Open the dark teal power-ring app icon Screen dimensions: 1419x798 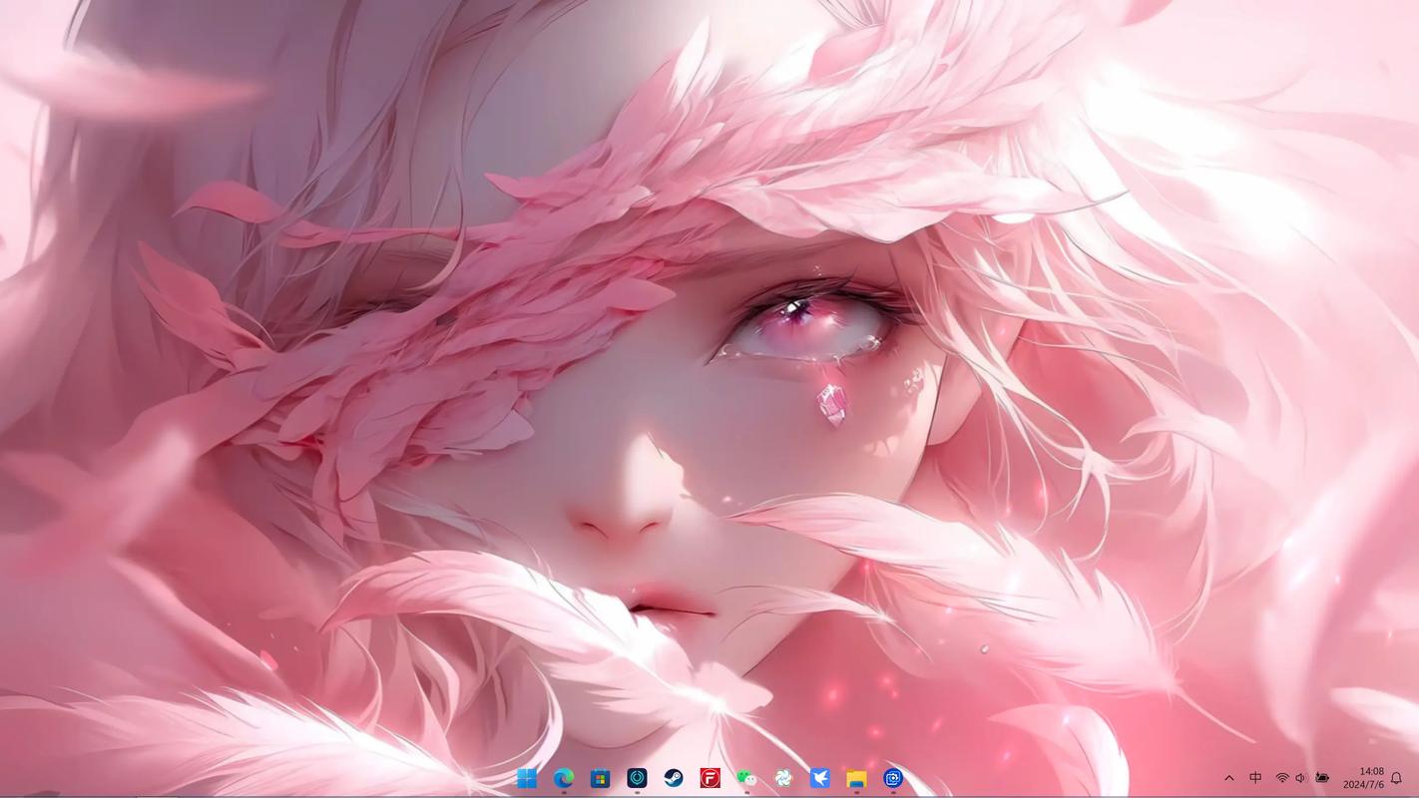[637, 778]
